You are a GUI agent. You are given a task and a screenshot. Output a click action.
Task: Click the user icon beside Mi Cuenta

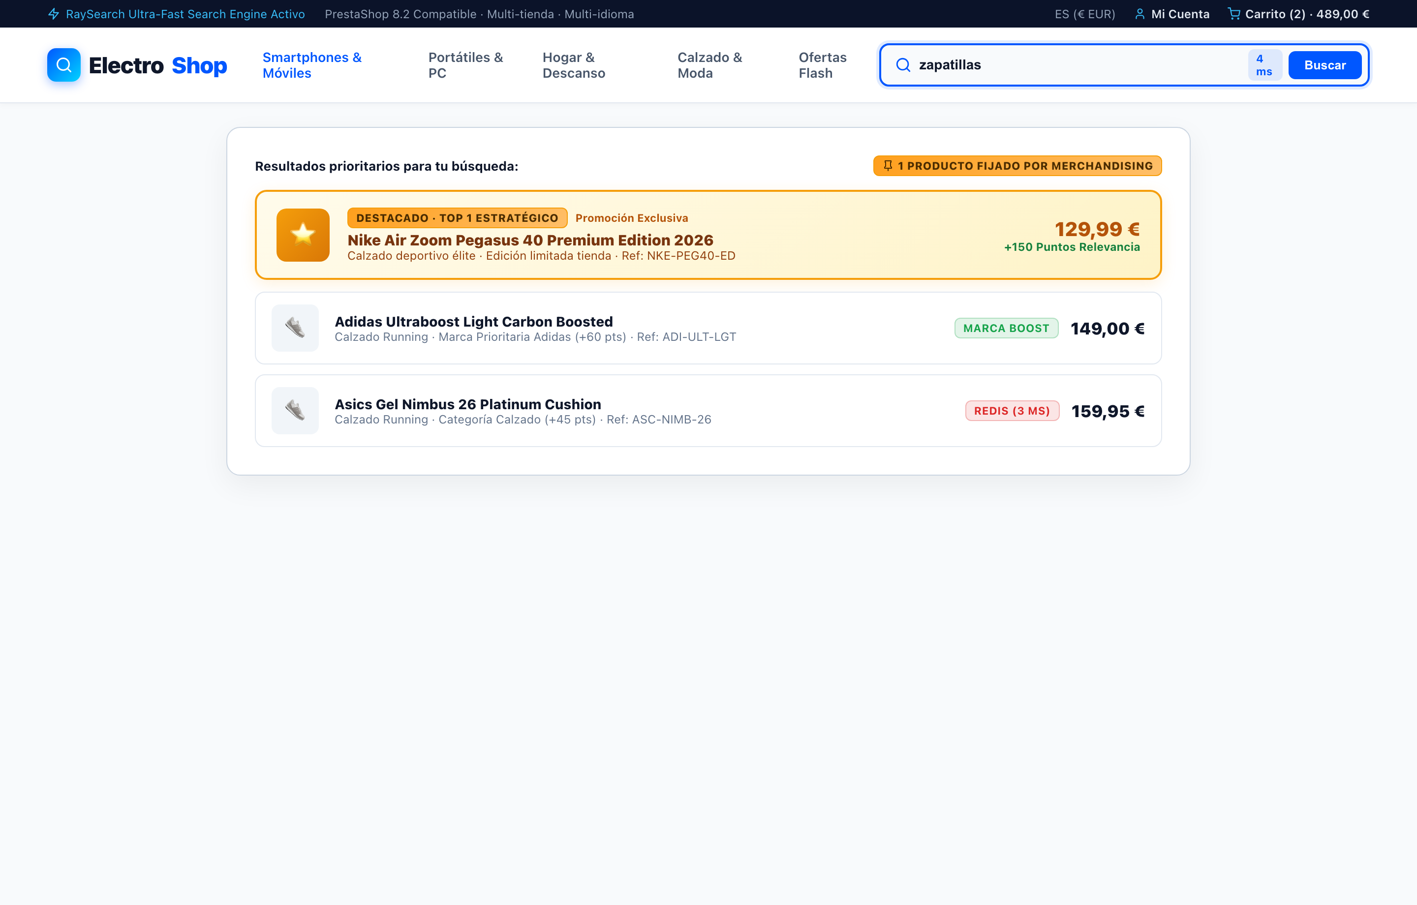[1140, 14]
